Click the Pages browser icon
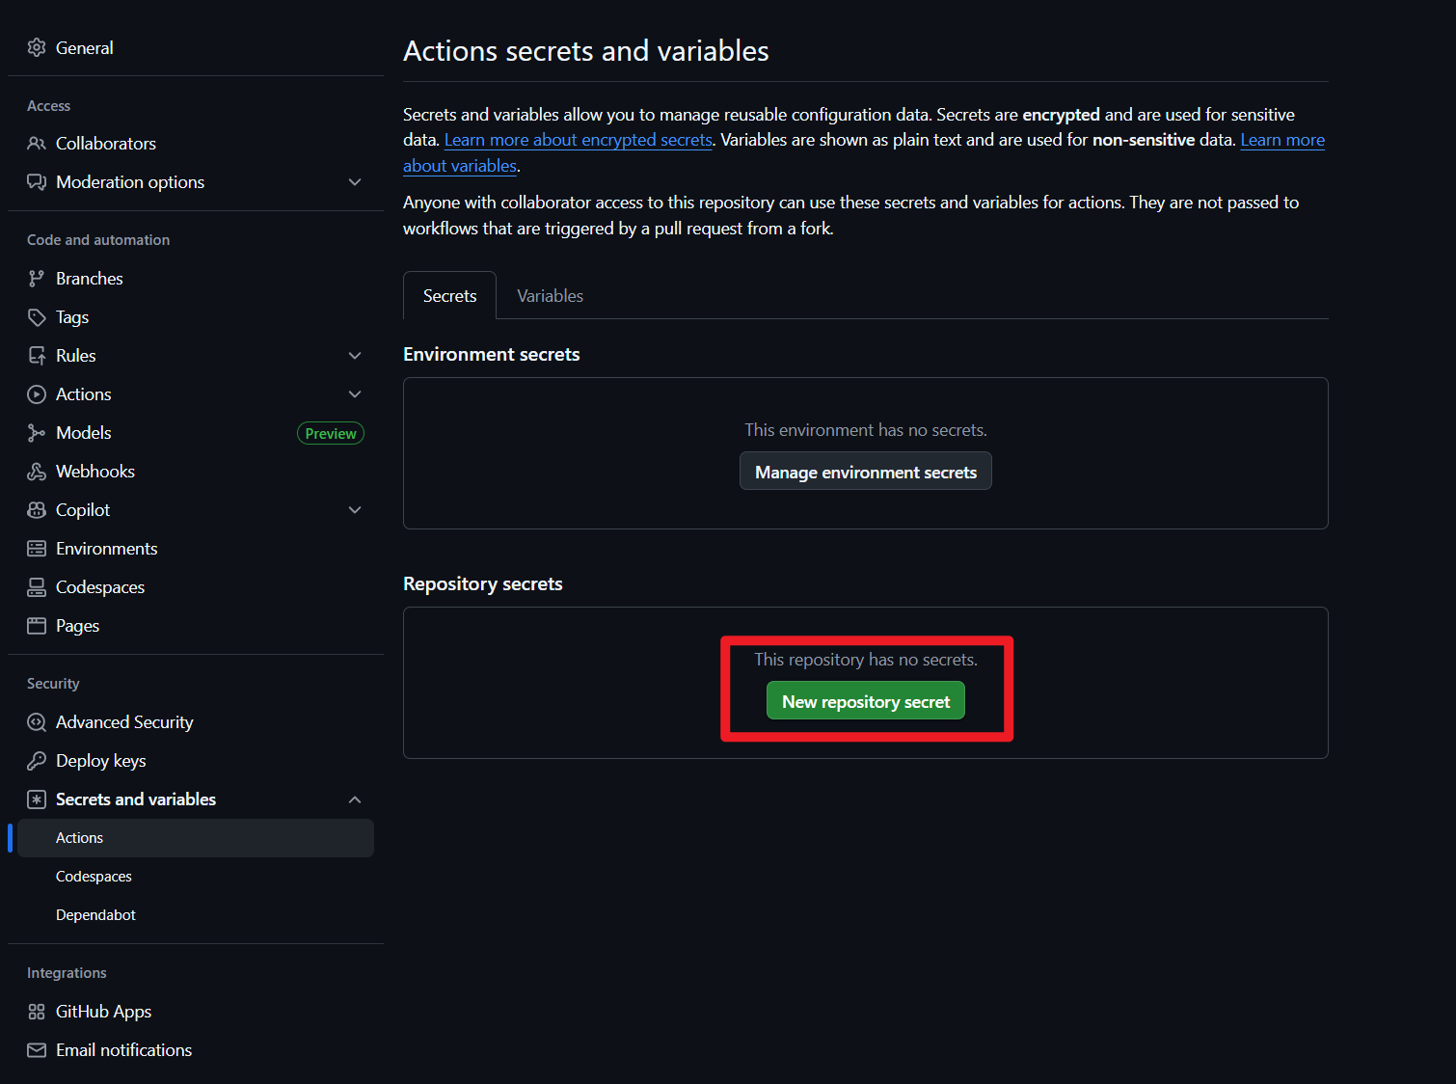The width and height of the screenshot is (1456, 1084). (37, 626)
